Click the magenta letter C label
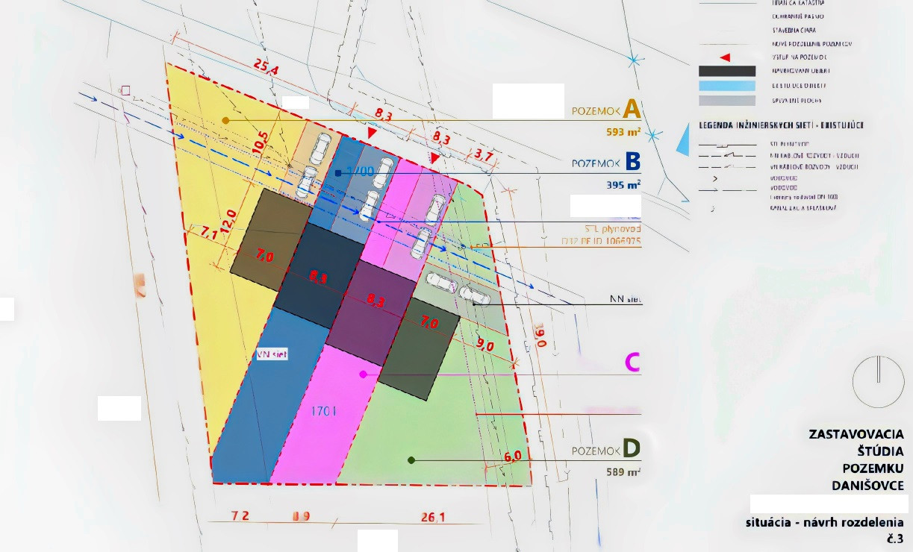Image resolution: width=913 pixels, height=552 pixels. coord(632,363)
